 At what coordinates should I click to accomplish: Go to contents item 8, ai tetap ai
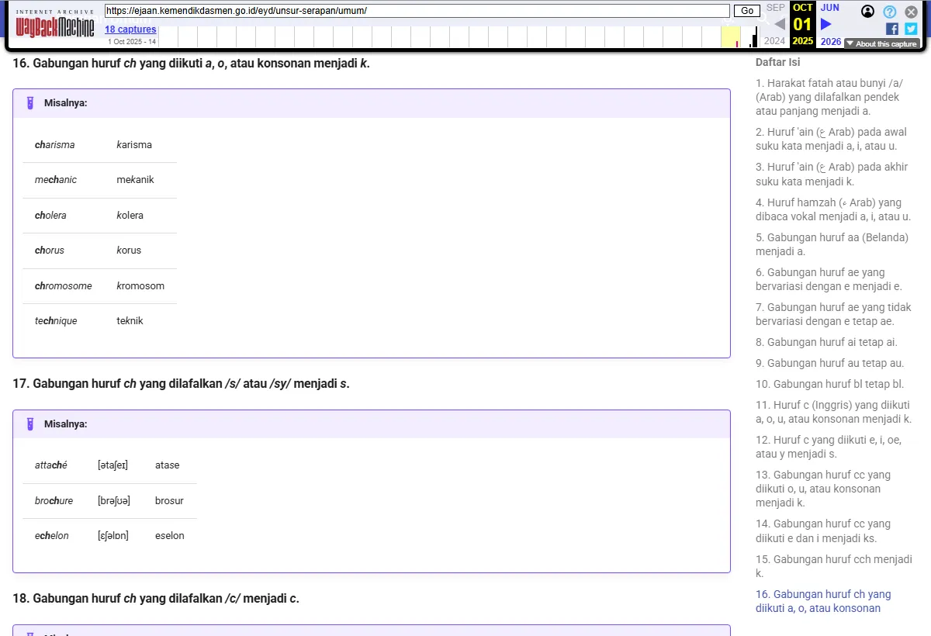point(826,342)
